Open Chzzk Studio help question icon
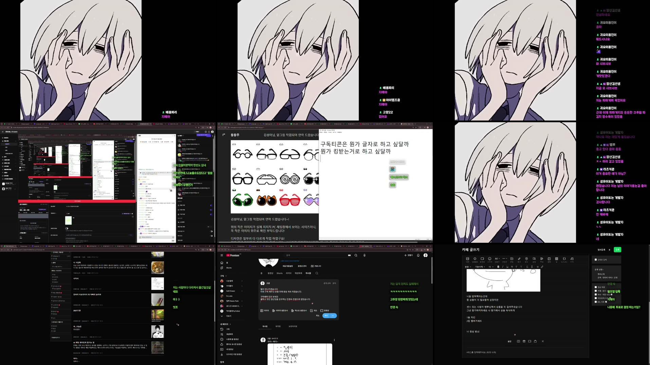Image resolution: width=650 pixels, height=365 pixels. pyautogui.click(x=206, y=132)
